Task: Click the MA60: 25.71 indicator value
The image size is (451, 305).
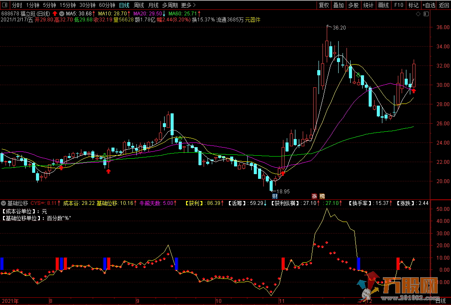Action: [183, 14]
